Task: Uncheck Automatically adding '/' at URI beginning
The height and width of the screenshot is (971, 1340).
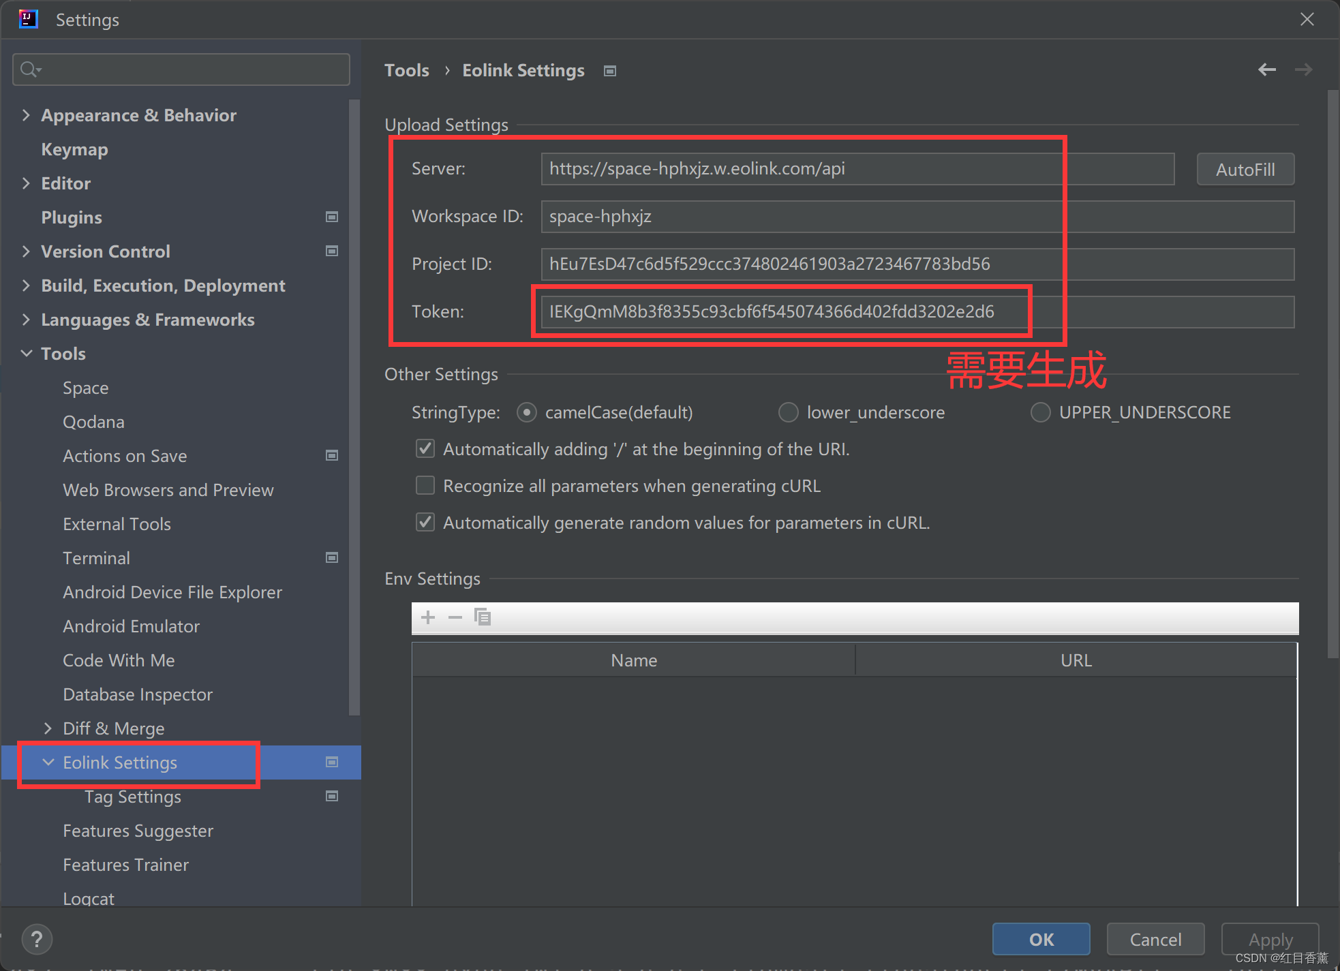Action: point(425,448)
